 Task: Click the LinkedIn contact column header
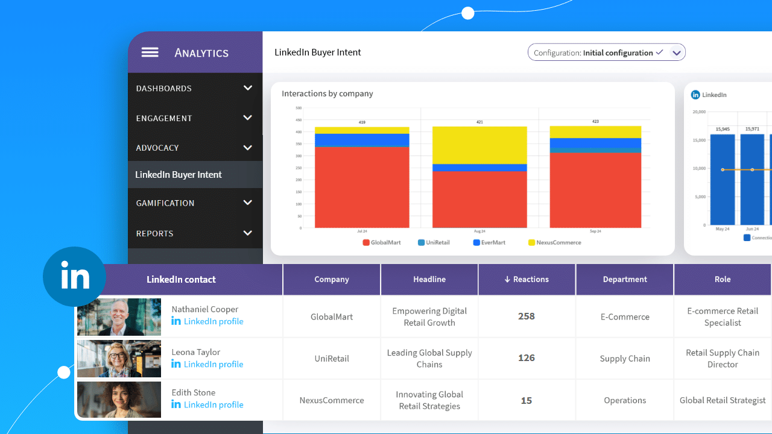click(181, 280)
